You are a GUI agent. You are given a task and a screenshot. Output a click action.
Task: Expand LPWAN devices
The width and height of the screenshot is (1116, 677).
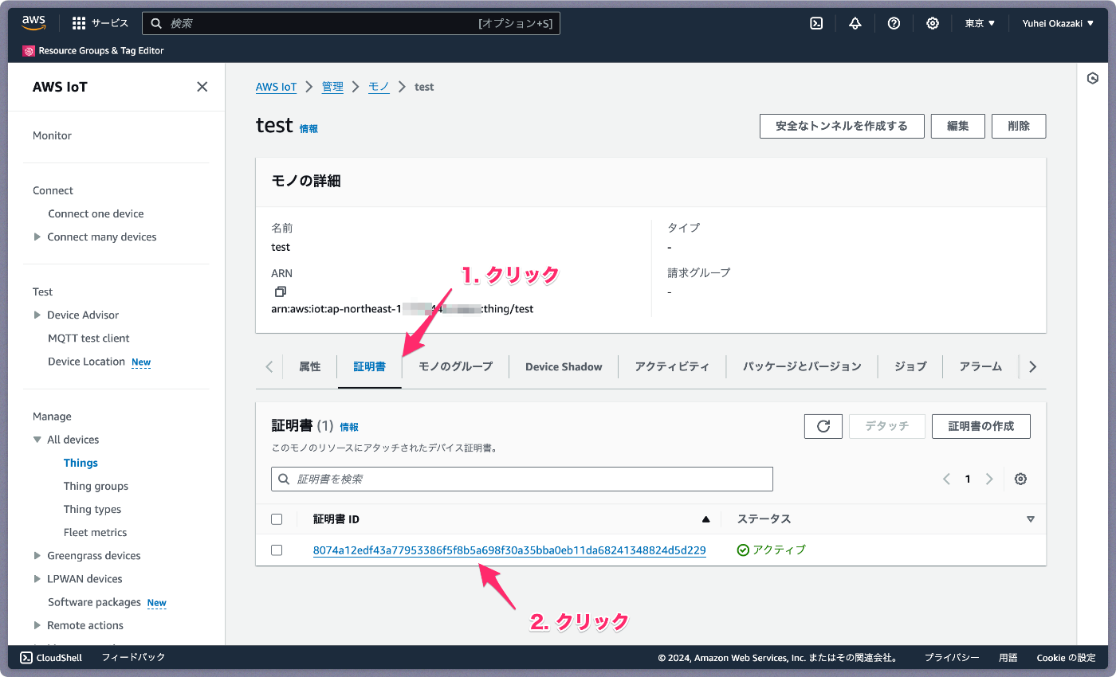point(37,579)
